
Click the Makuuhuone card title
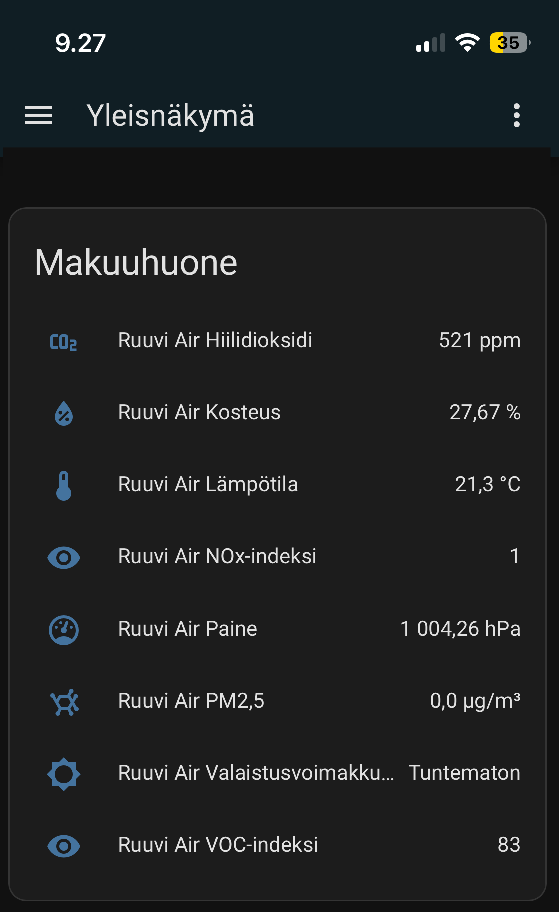click(136, 263)
